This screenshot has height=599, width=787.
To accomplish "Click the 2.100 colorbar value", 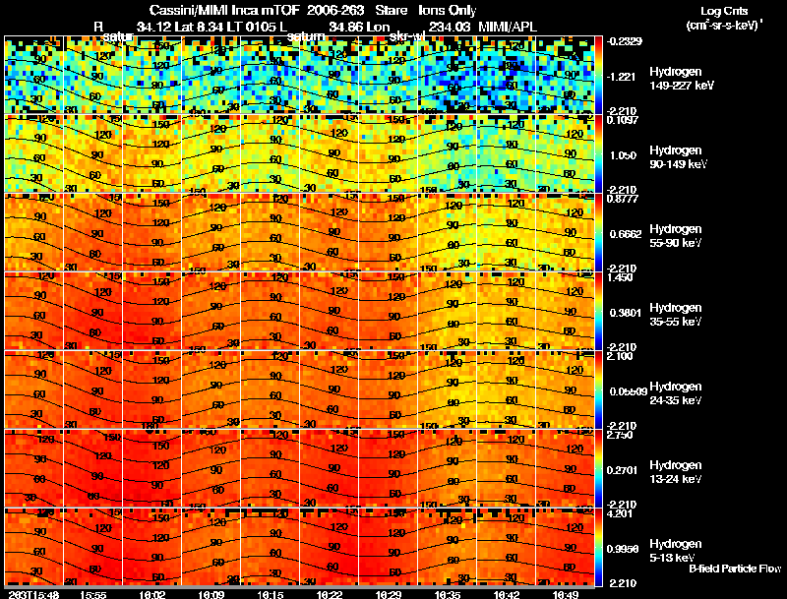I will pos(620,356).
